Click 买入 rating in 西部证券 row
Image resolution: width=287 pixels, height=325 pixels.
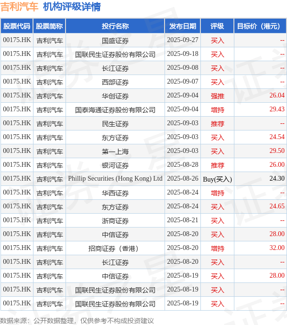[218, 82]
